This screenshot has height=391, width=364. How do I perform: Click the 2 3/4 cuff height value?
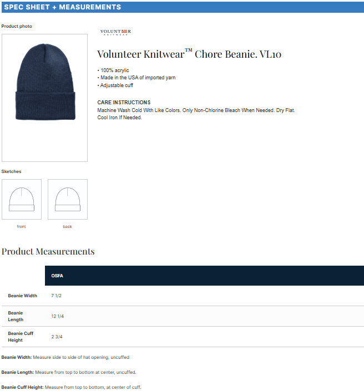click(x=57, y=337)
